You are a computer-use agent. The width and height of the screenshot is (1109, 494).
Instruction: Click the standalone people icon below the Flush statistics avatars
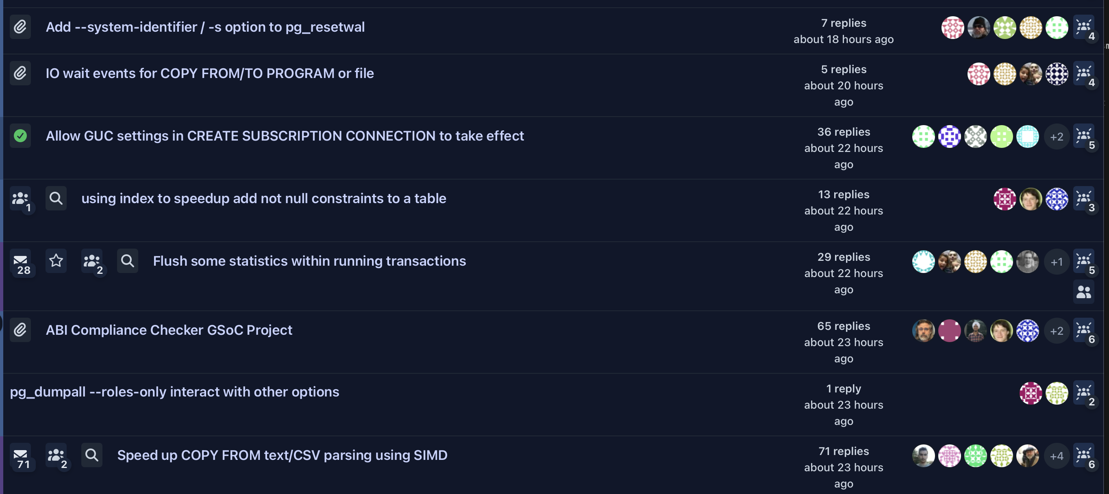click(x=1085, y=291)
